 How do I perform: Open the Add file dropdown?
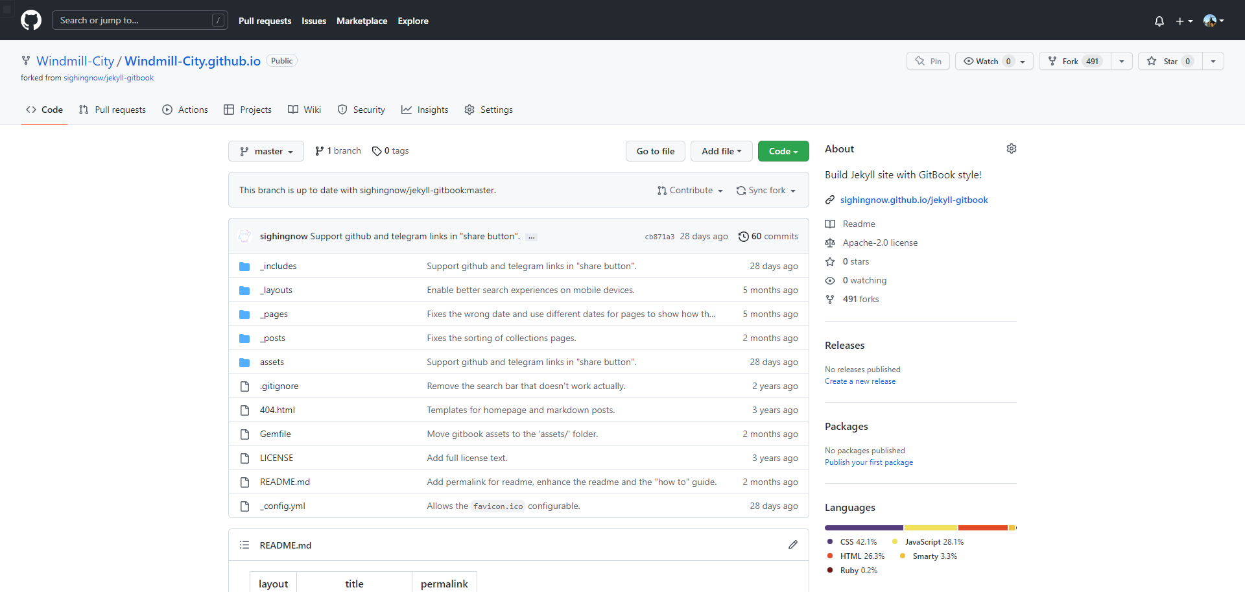click(x=721, y=151)
